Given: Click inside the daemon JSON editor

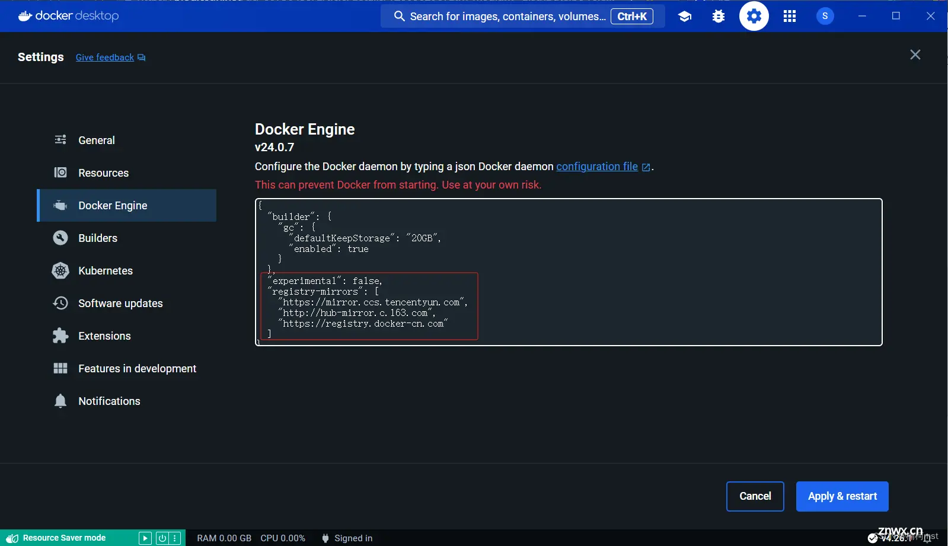Looking at the screenshot, I should (x=569, y=272).
